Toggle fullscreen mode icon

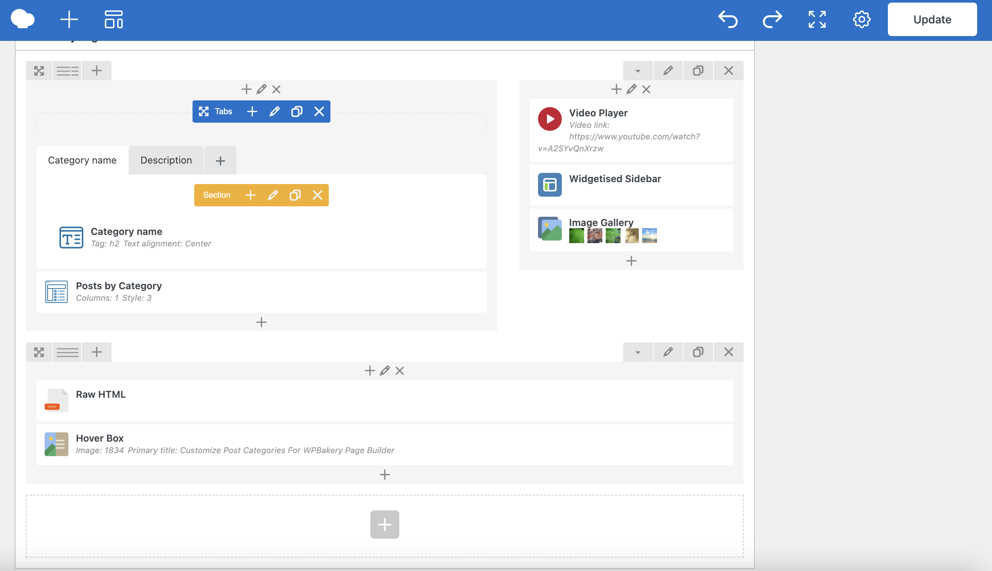817,19
